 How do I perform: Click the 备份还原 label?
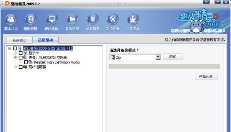point(72,29)
